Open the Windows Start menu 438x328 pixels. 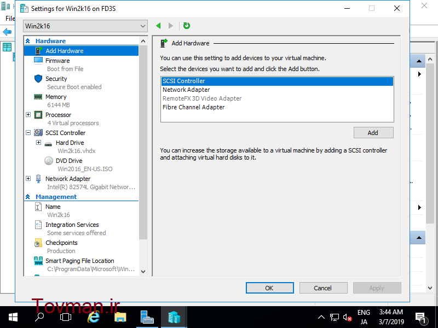pyautogui.click(x=13, y=317)
